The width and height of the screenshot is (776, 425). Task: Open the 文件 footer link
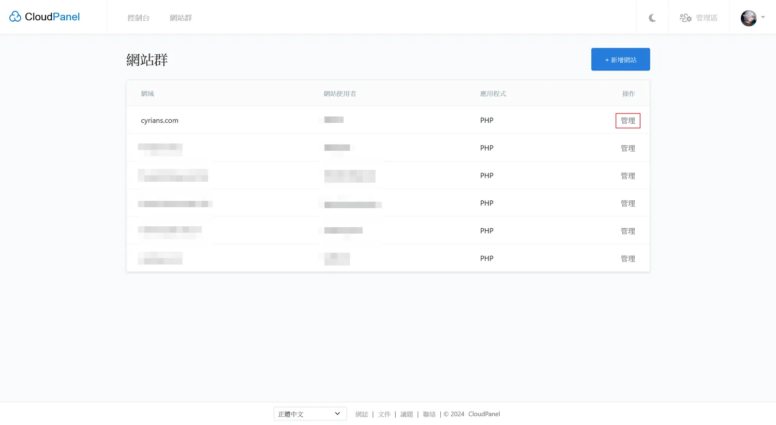pyautogui.click(x=384, y=415)
